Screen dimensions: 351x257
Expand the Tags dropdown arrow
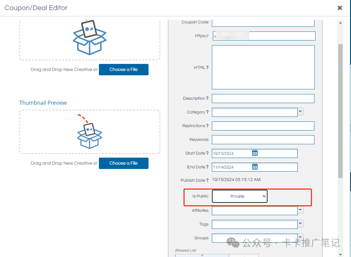(300, 224)
